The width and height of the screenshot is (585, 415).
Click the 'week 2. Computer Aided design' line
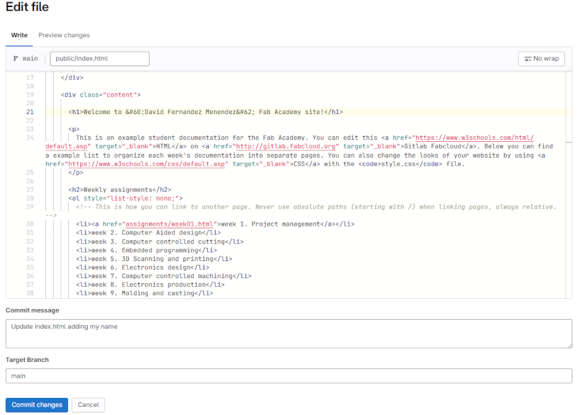[148, 233]
